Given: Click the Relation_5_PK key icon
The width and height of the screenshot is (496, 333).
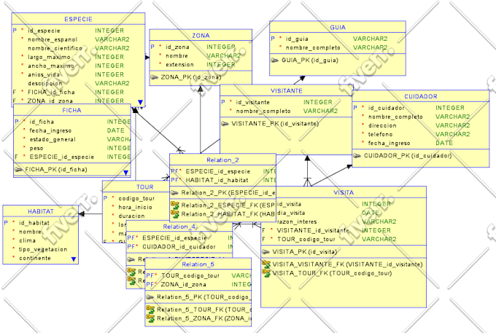Looking at the screenshot, I should pos(150,297).
